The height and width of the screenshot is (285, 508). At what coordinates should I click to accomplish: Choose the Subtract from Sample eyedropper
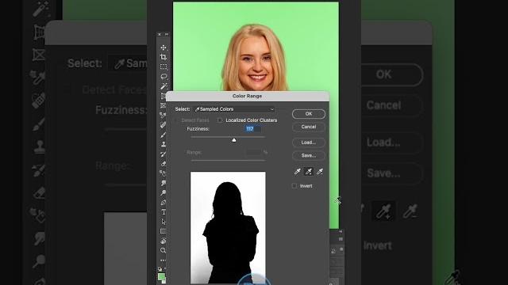tap(320, 172)
